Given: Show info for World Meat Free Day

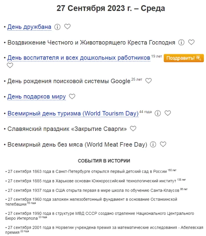Looking at the screenshot, I should 153,144.
